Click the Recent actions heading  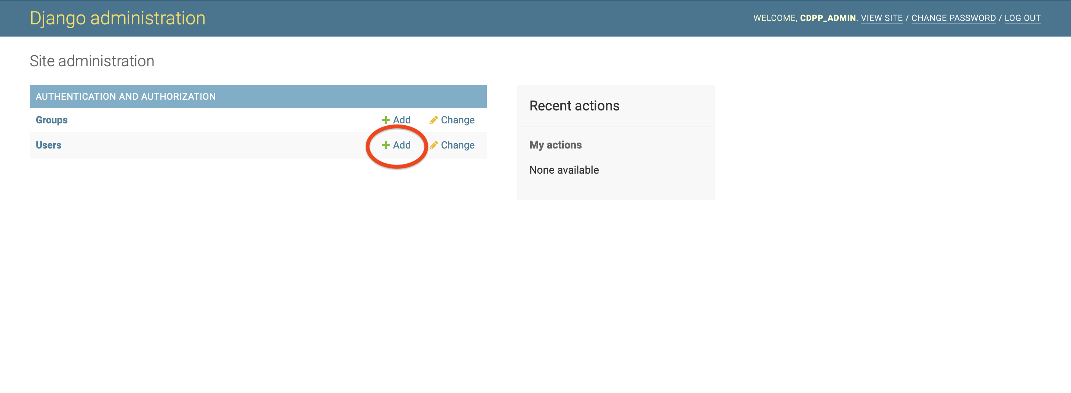tap(574, 106)
